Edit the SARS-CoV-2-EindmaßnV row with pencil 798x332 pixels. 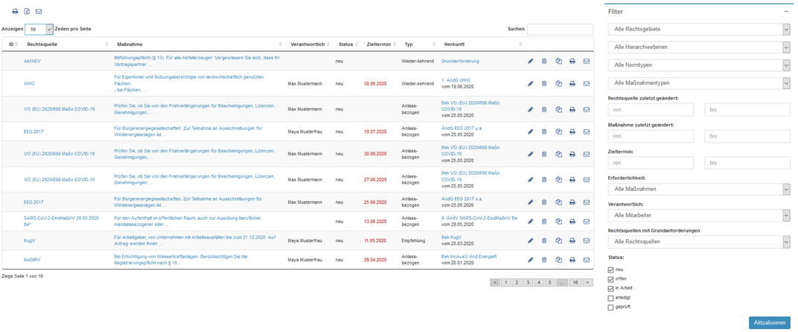tap(530, 221)
